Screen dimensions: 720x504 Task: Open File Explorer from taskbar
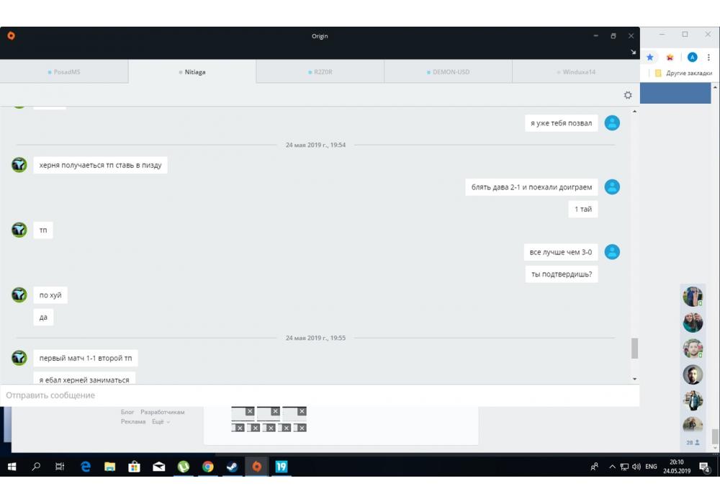109,467
